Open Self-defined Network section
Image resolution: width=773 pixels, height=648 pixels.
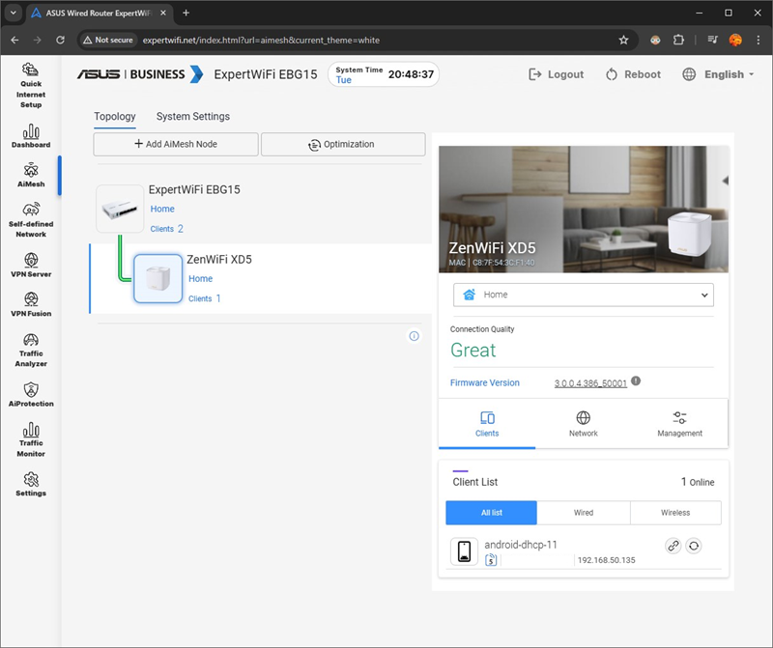(x=31, y=219)
